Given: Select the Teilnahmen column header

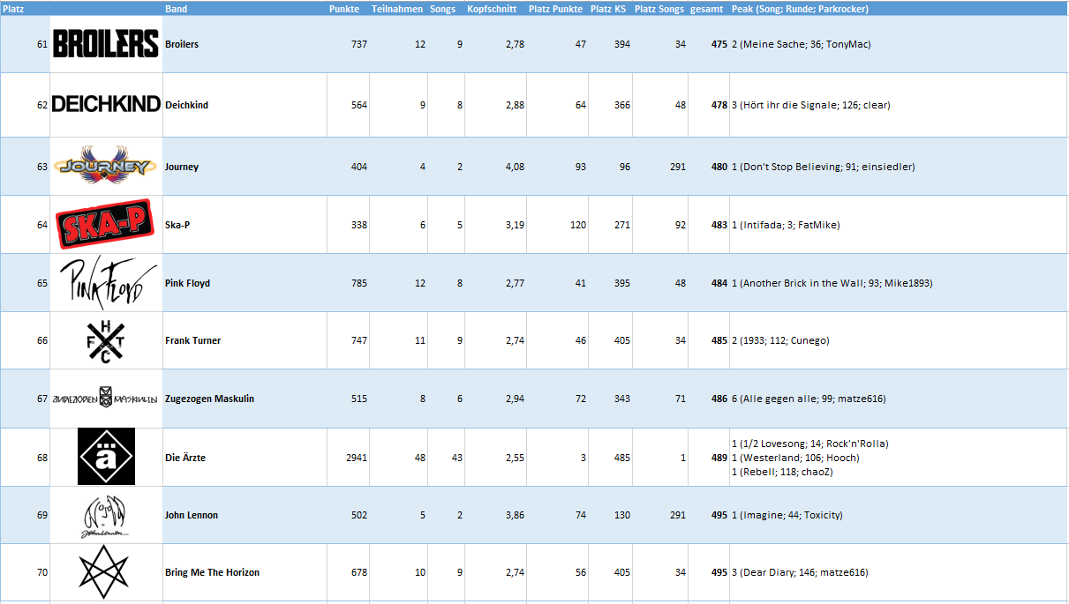Looking at the screenshot, I should tap(398, 9).
